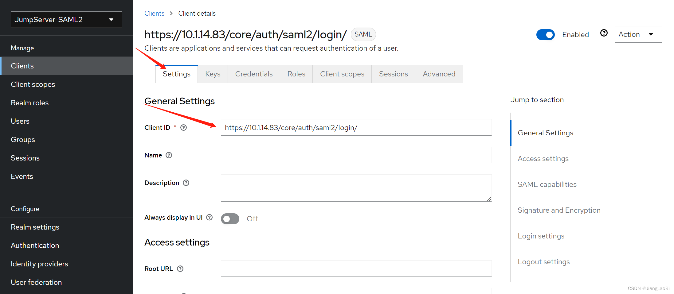Switch to the Keys tab
Screen dimensions: 674x294
(x=213, y=74)
